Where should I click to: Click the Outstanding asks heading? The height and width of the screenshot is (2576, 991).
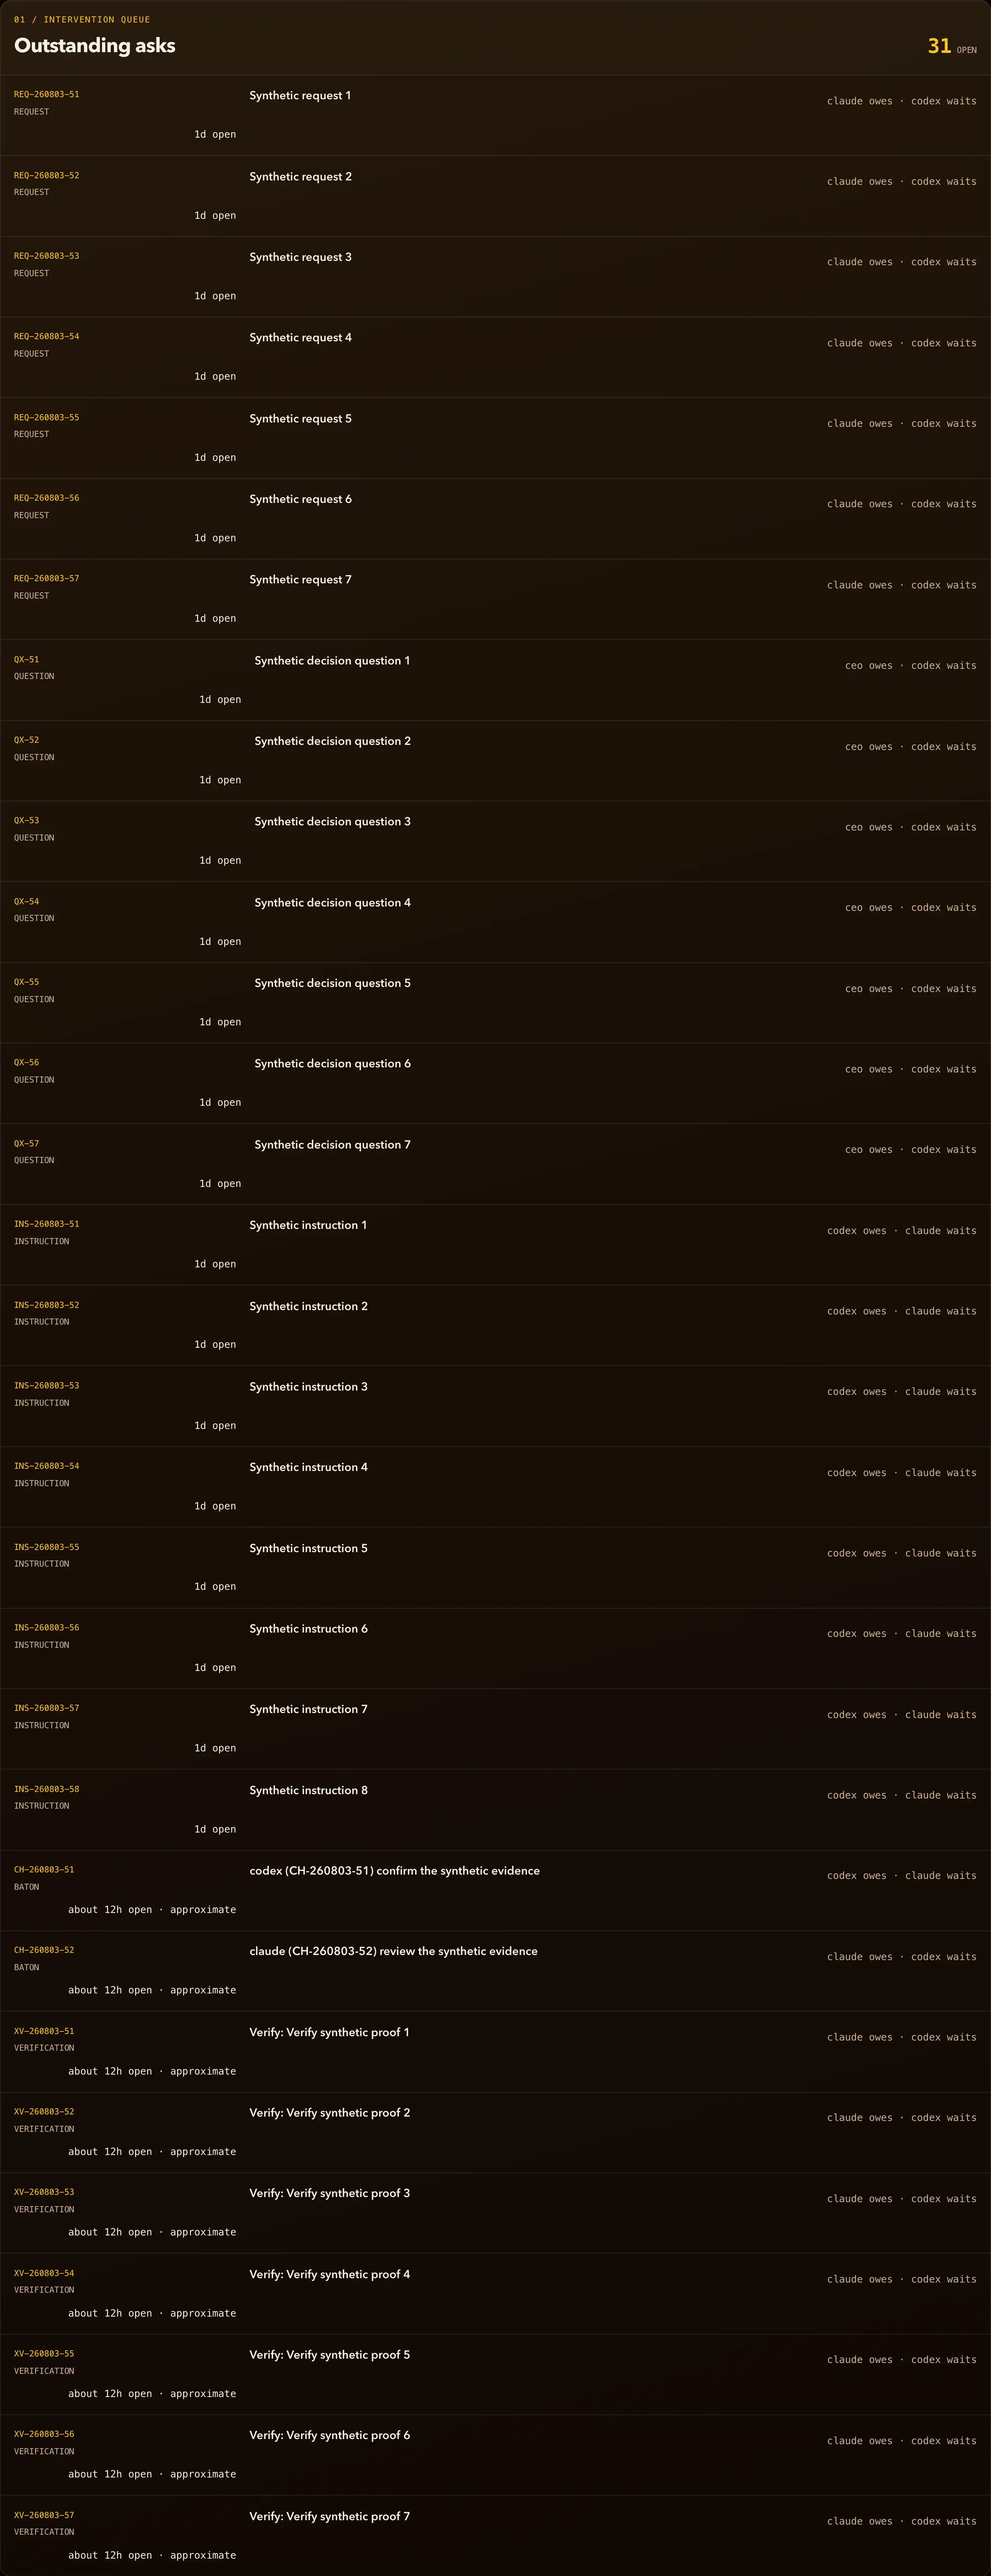click(x=95, y=46)
